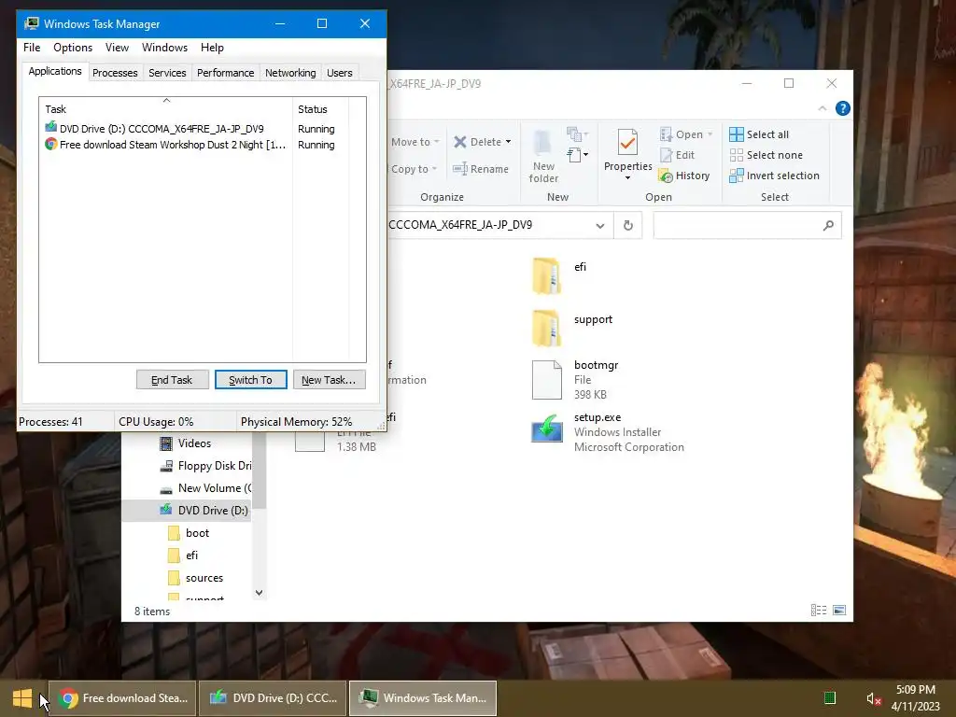Viewport: 956px width, 717px height.
Task: Click Rename in the Explorer ribbon
Action: point(481,169)
